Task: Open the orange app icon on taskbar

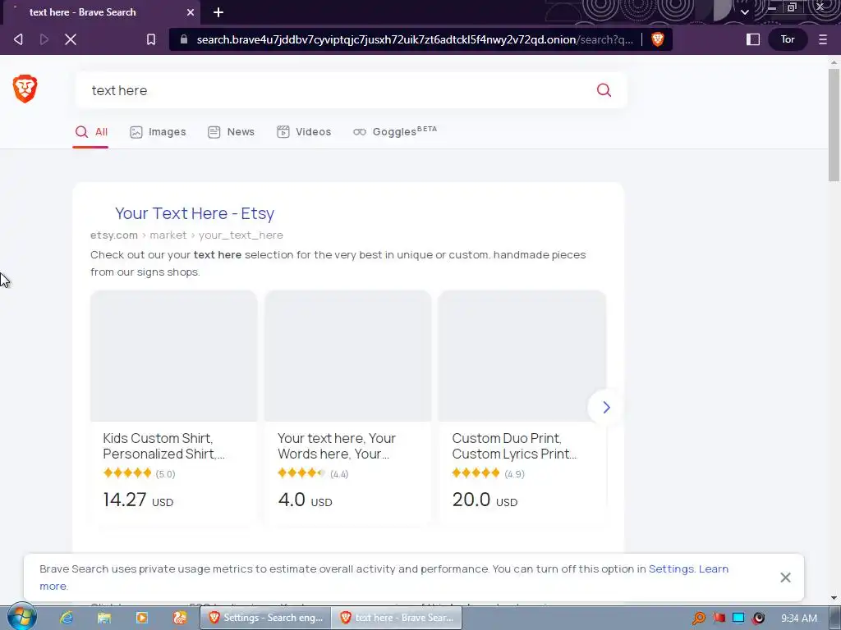Action: [180, 618]
